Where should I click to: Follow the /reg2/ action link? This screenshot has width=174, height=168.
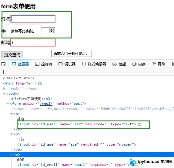(46, 104)
